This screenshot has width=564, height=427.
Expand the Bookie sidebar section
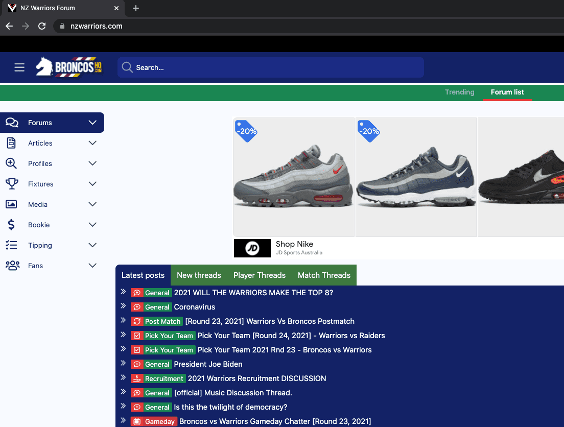coord(92,225)
